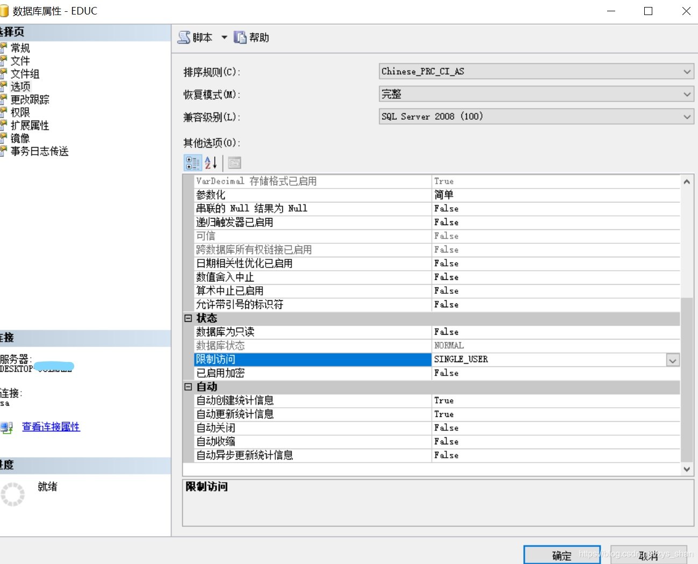
Task: Click the property pages icon
Action: coord(234,162)
